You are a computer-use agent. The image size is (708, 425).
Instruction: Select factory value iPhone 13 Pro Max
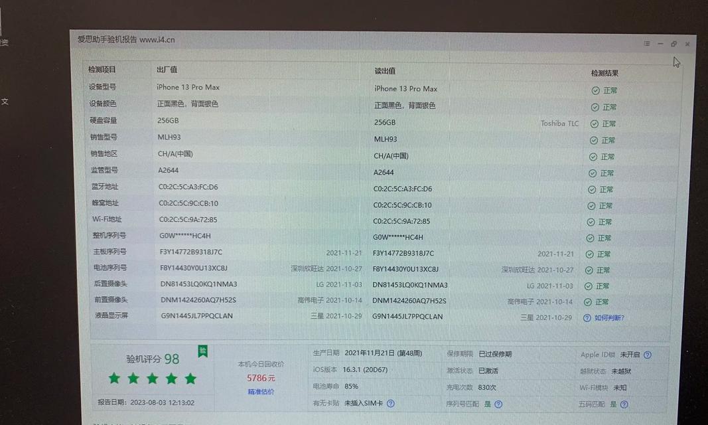click(188, 87)
